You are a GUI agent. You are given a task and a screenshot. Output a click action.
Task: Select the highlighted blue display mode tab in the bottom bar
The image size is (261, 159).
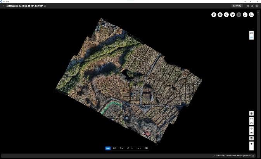[108, 148]
